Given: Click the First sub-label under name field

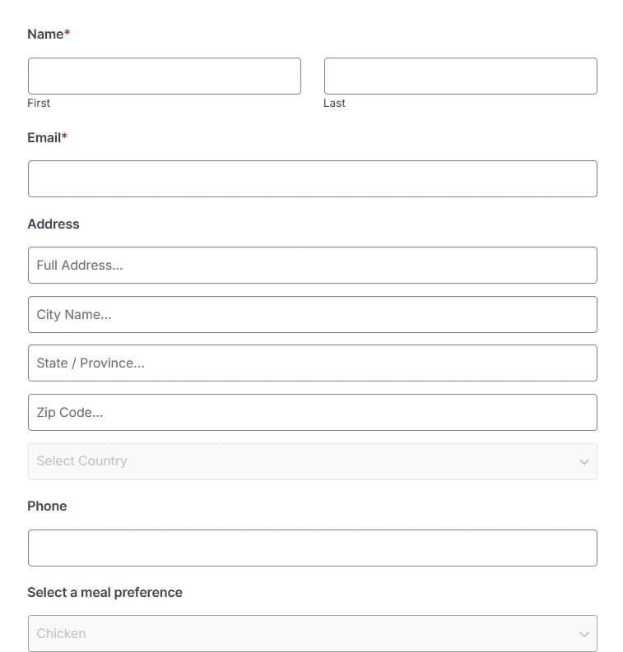Looking at the screenshot, I should point(39,103).
